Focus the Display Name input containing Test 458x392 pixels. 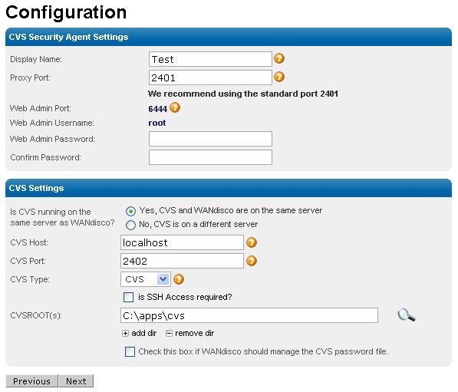(210, 59)
